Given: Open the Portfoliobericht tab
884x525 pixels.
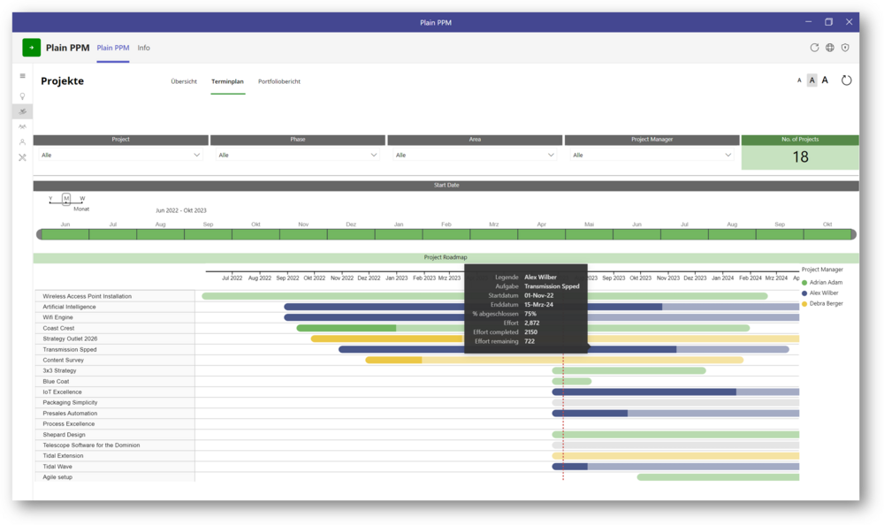Looking at the screenshot, I should pos(279,81).
